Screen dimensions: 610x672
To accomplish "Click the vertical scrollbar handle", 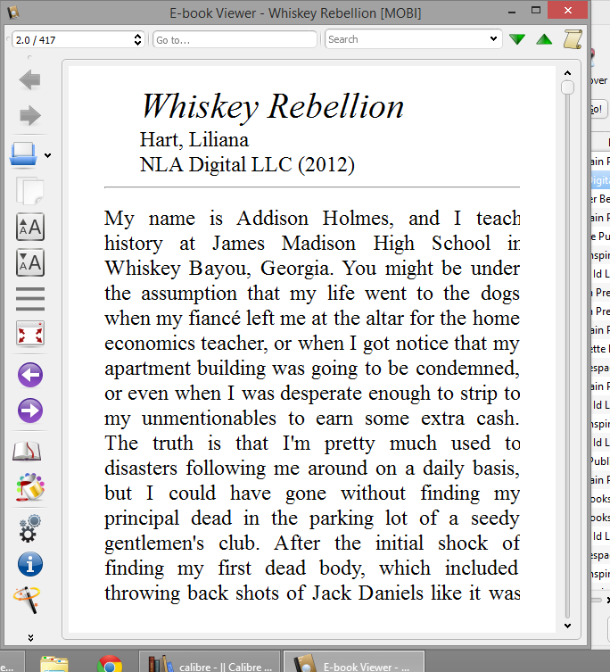I will pyautogui.click(x=567, y=87).
